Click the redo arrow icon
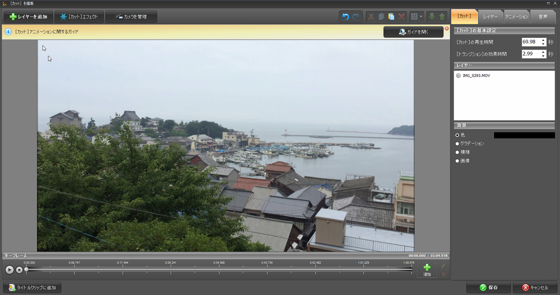560x295 pixels. pos(356,17)
